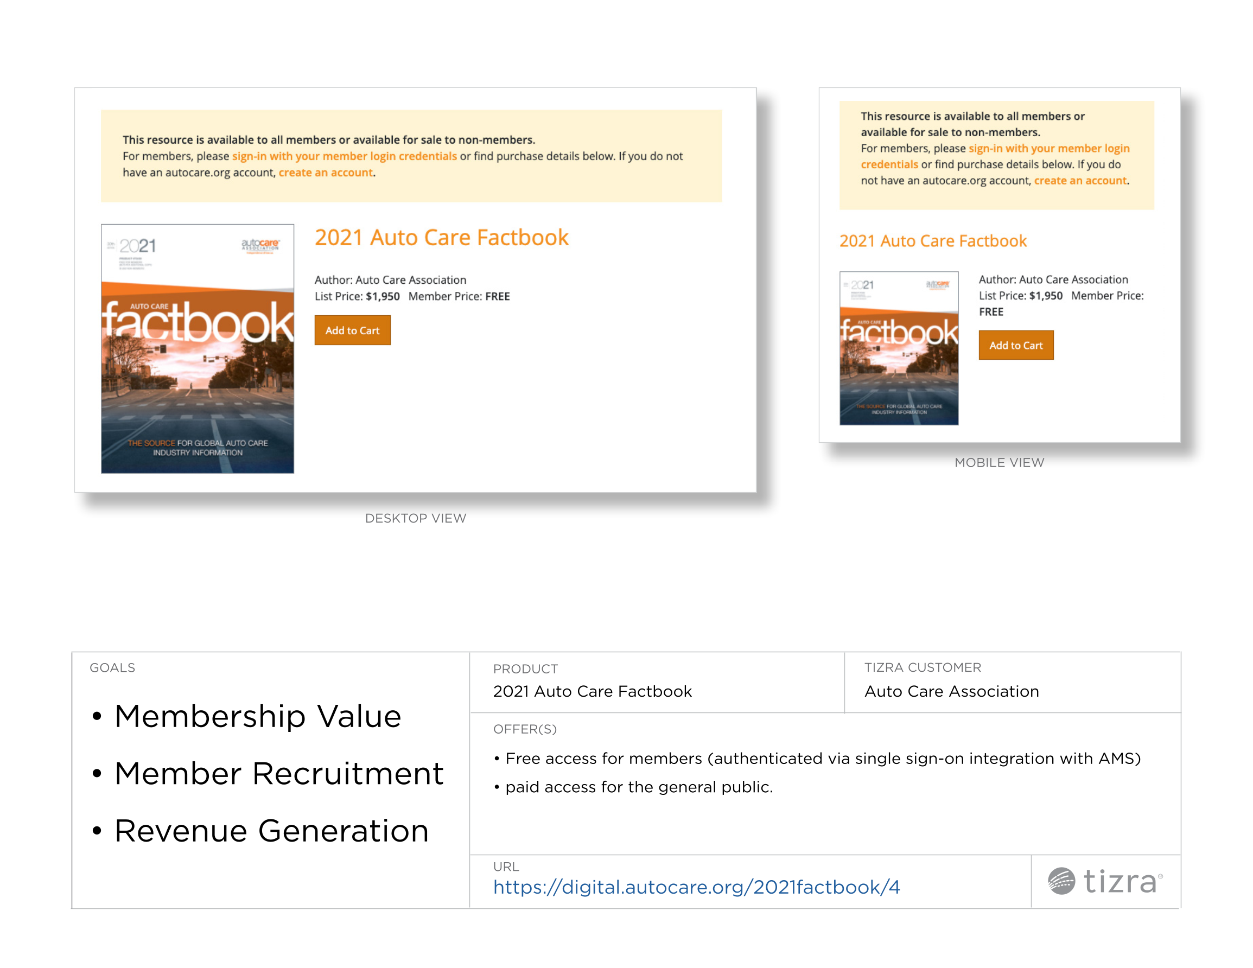Click the Tizra logo icon

point(1061,881)
